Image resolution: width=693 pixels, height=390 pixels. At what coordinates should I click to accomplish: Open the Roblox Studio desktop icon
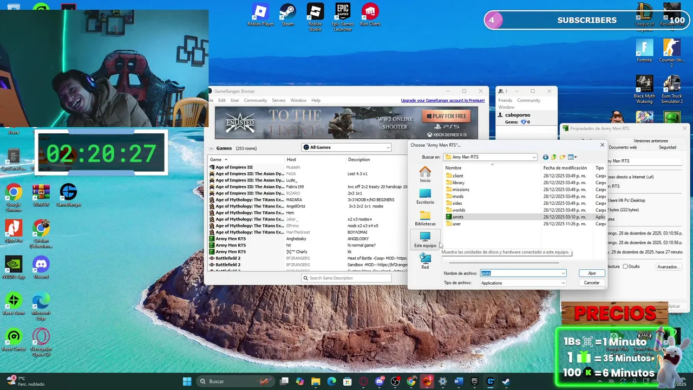(315, 17)
